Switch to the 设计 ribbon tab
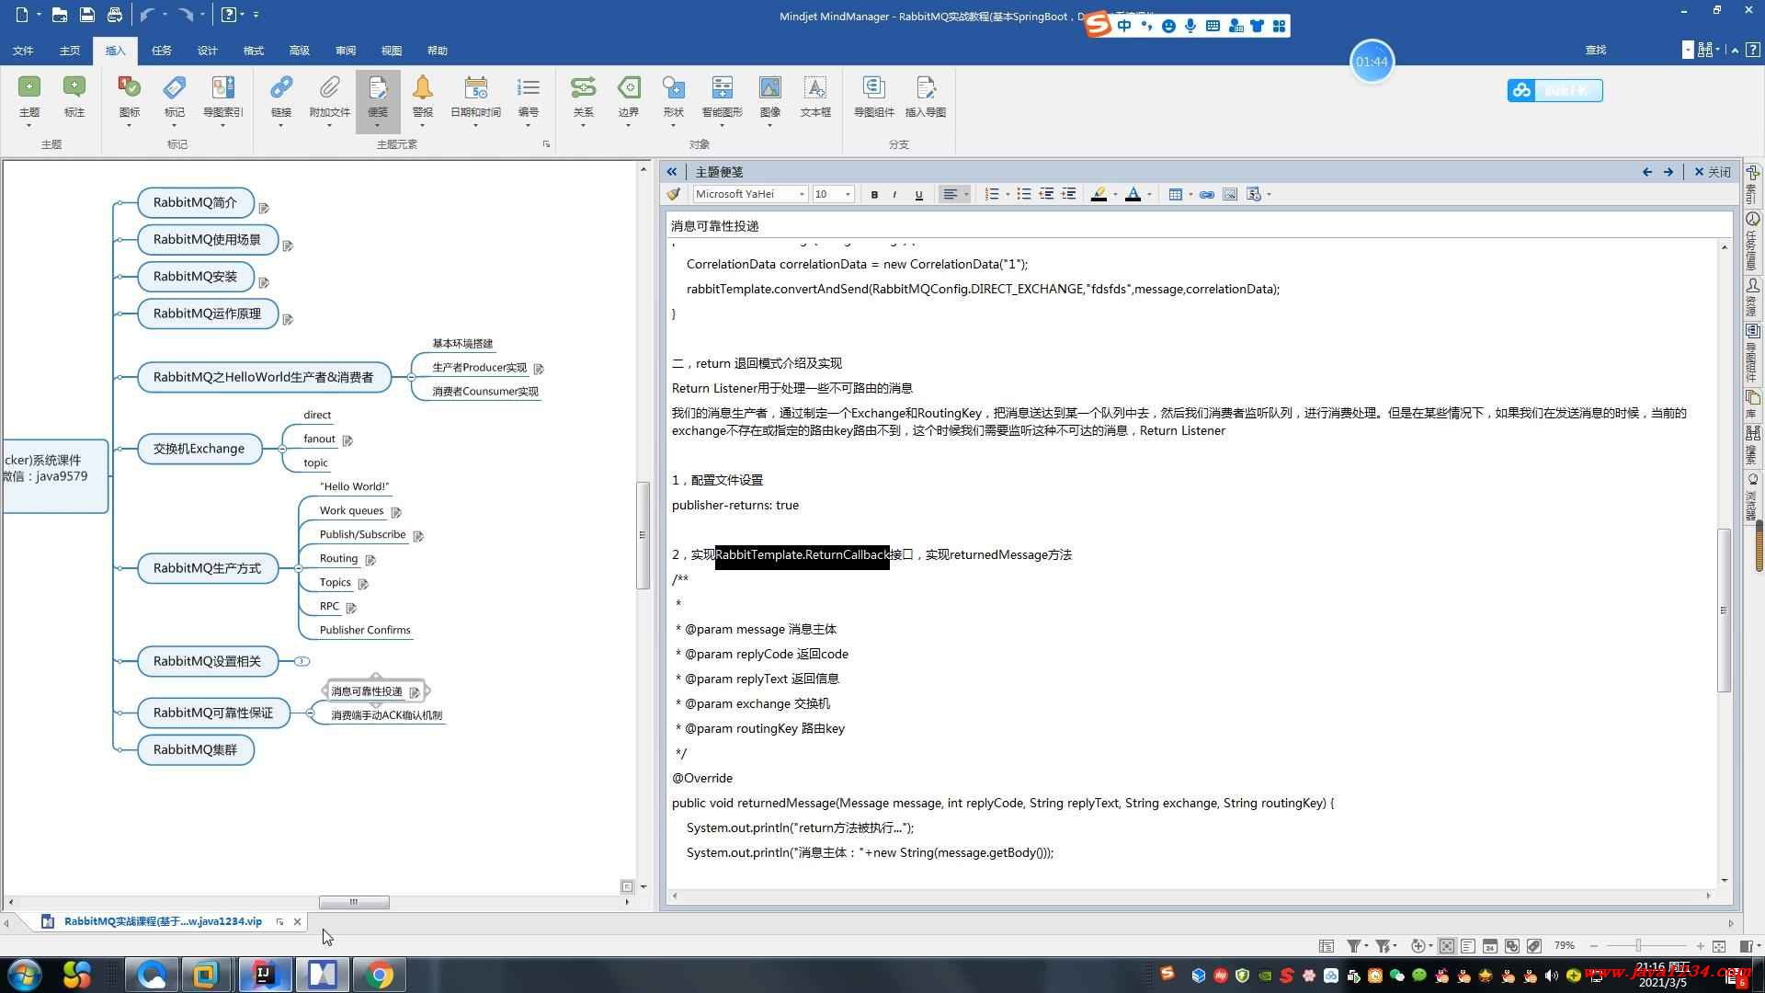 point(208,51)
